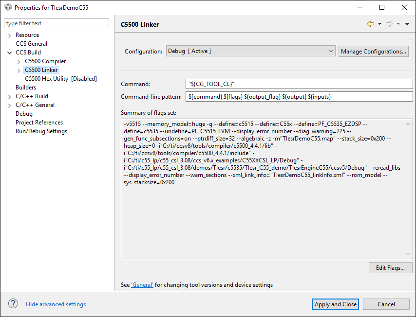Viewport: 416px width, 317px height.
Task: Click the filter text search box
Action: point(57,23)
